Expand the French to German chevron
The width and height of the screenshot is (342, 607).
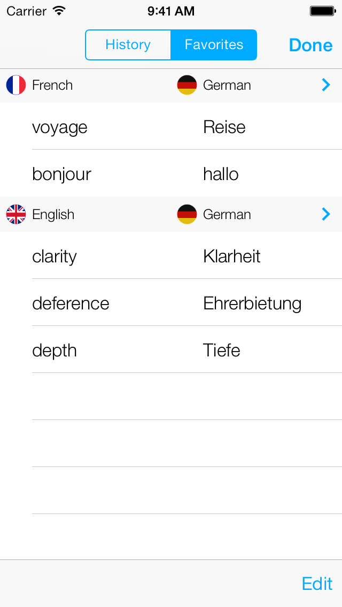pos(326,85)
